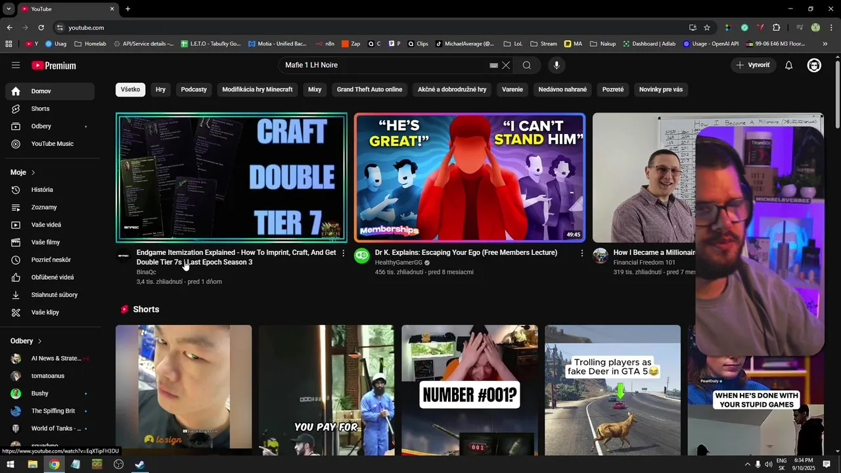Open Vaše videá
This screenshot has width=841, height=473.
click(50, 225)
